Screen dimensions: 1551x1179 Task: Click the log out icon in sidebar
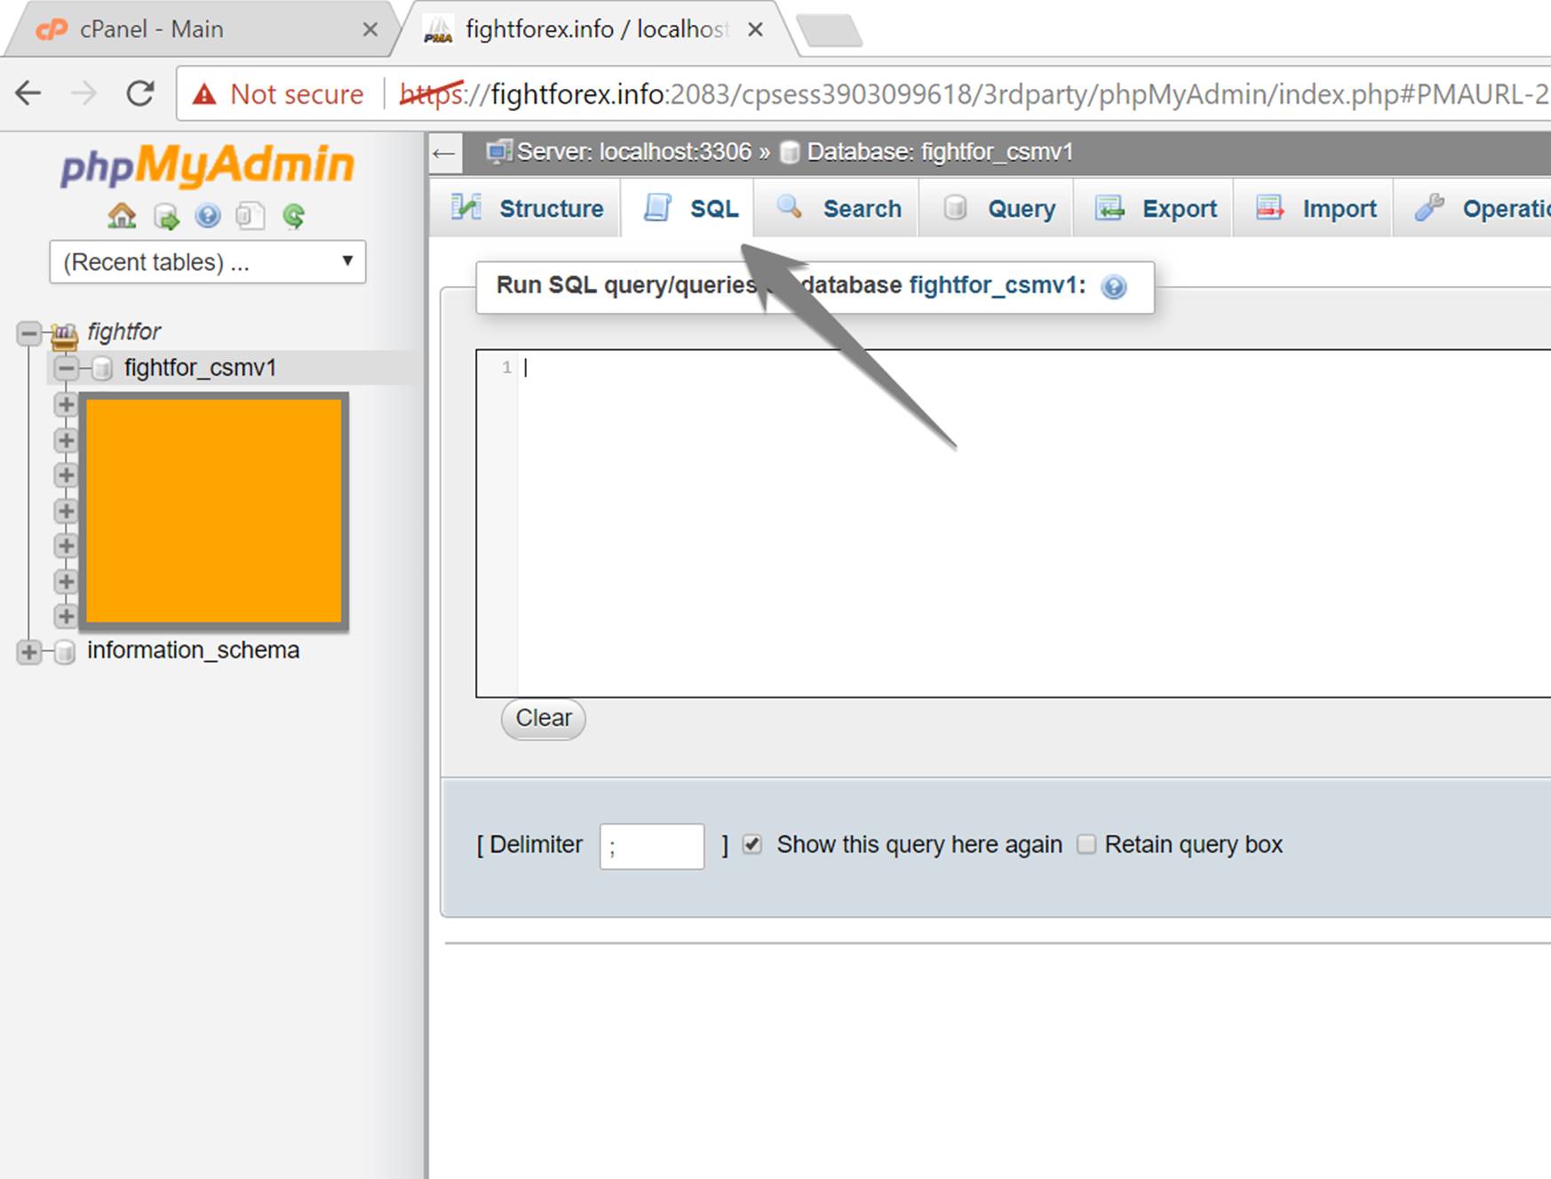click(166, 216)
